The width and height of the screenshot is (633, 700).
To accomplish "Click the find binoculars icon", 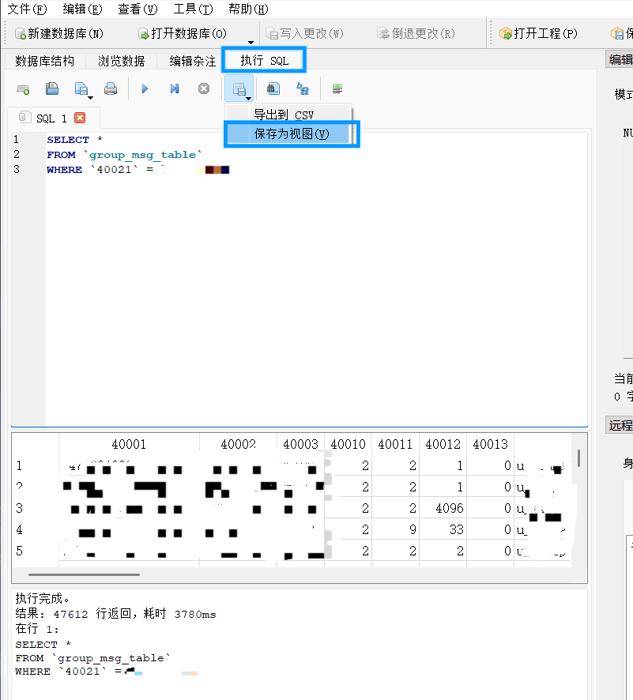I will 273,88.
